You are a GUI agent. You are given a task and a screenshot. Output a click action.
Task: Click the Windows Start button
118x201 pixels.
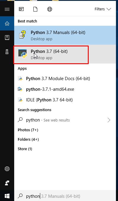pyautogui.click(x=7, y=196)
